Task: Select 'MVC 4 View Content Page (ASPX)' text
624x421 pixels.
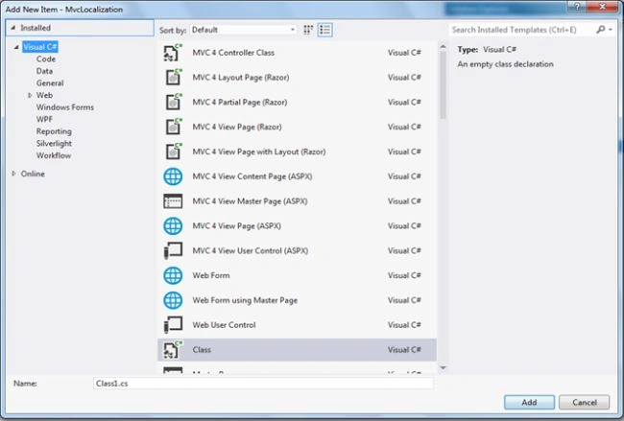Action: (x=252, y=176)
